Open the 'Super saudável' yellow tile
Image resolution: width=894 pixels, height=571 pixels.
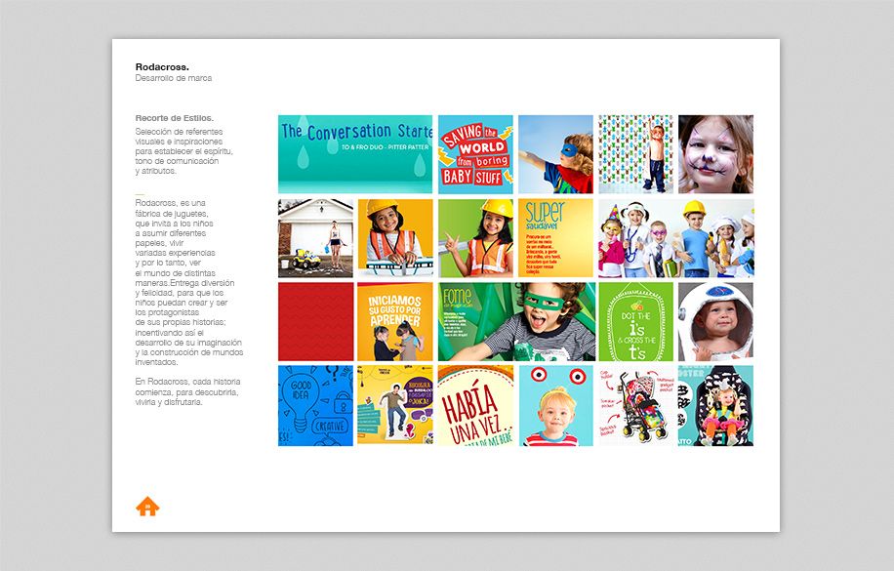[x=556, y=238]
